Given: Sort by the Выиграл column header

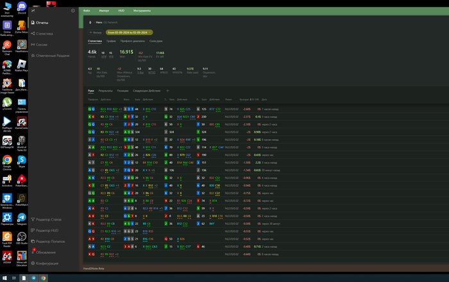Looking at the screenshot, I should [244, 99].
